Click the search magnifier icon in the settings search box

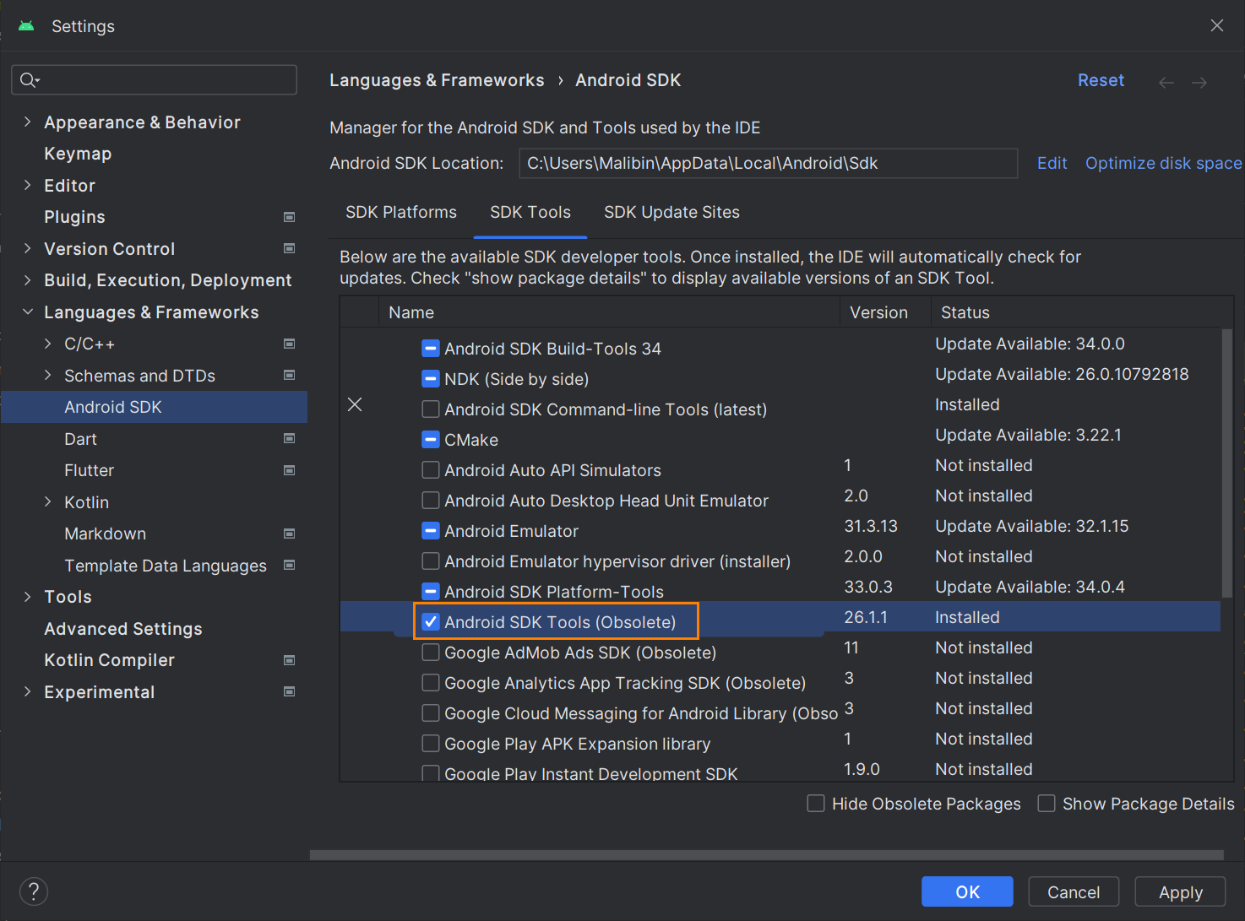point(29,79)
